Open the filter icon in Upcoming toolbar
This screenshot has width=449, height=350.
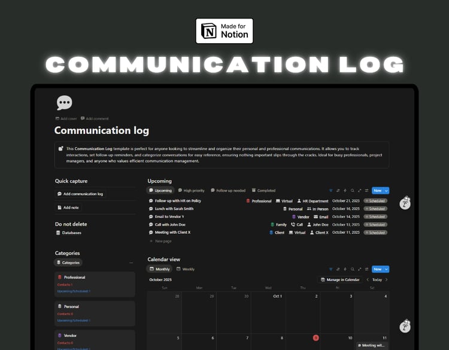pyautogui.click(x=330, y=191)
